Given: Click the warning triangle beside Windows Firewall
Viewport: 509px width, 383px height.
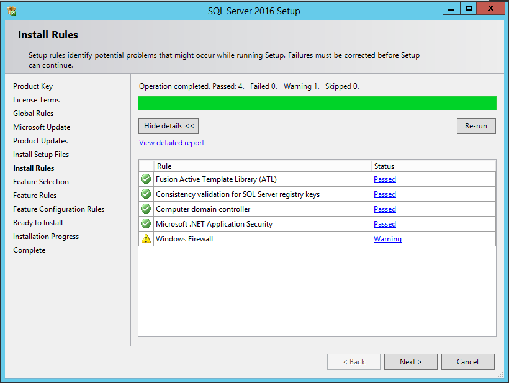Looking at the screenshot, I should [145, 238].
